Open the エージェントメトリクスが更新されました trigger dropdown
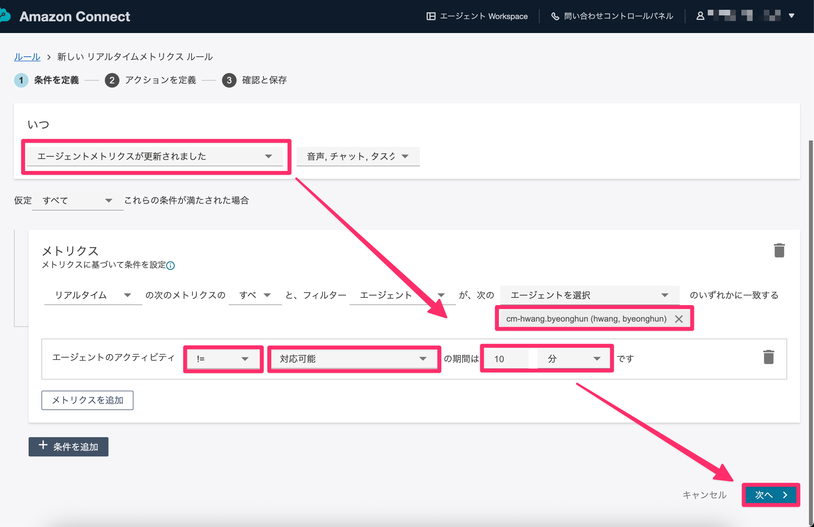 155,156
